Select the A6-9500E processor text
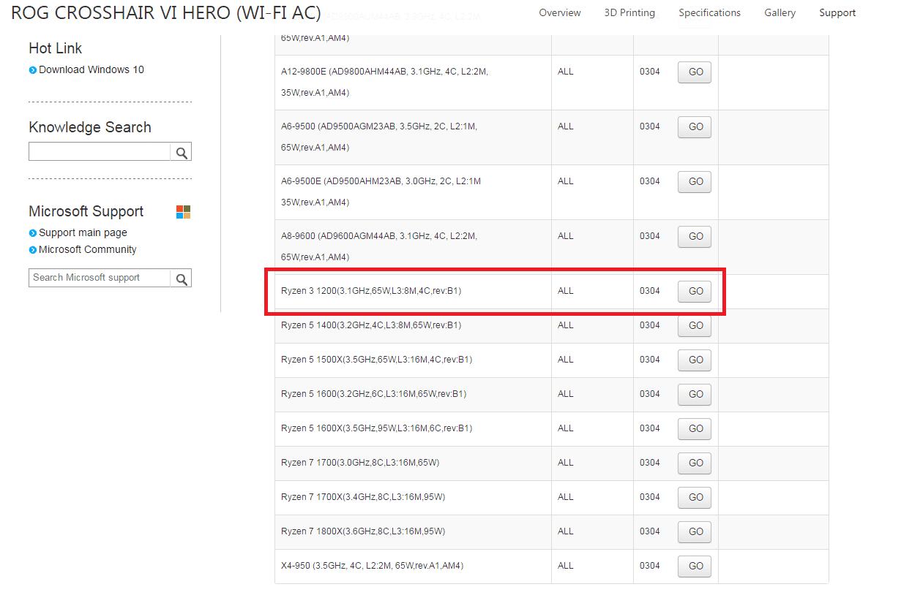The image size is (912, 595). pyautogui.click(x=381, y=192)
